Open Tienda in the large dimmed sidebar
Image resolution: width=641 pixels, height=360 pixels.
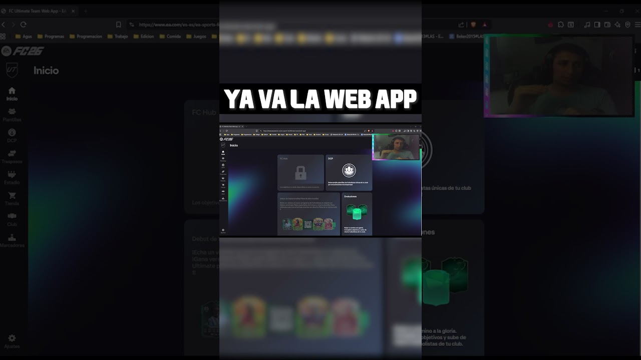(12, 199)
